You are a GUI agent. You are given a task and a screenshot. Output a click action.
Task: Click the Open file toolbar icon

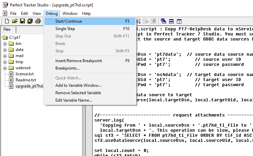point(15,21)
